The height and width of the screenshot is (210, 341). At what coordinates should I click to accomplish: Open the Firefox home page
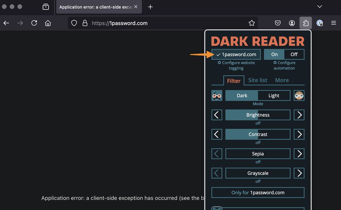[x=48, y=23]
